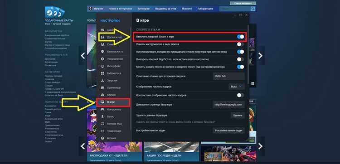Open Лаборатория store menu

(x=205, y=9)
